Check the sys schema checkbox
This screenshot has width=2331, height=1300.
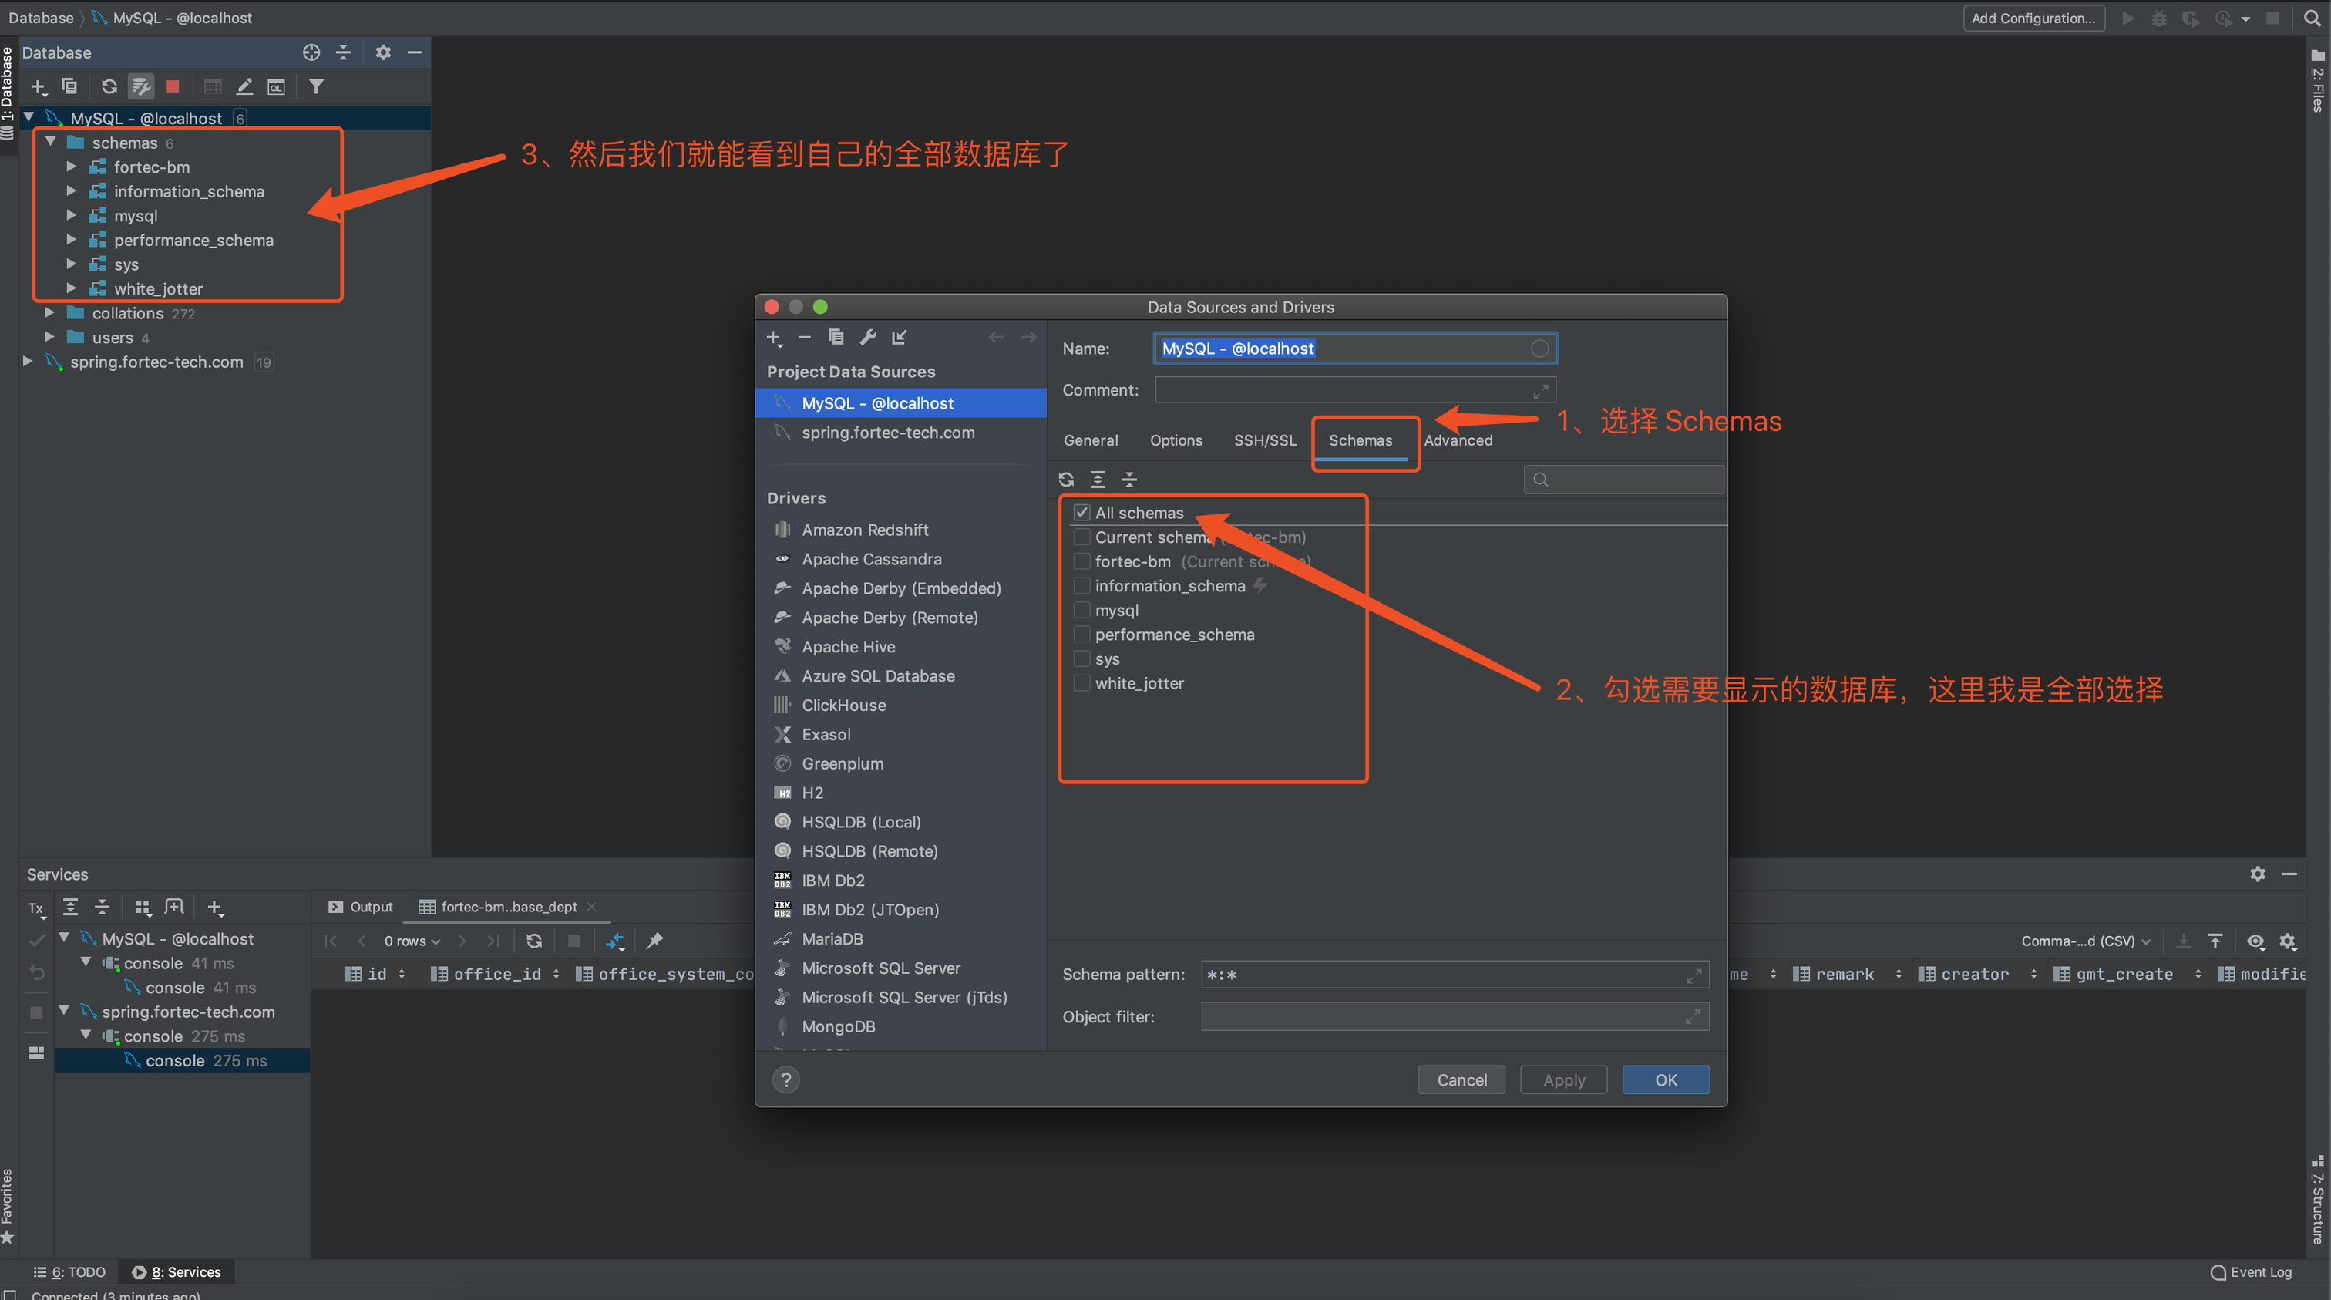[x=1081, y=659]
